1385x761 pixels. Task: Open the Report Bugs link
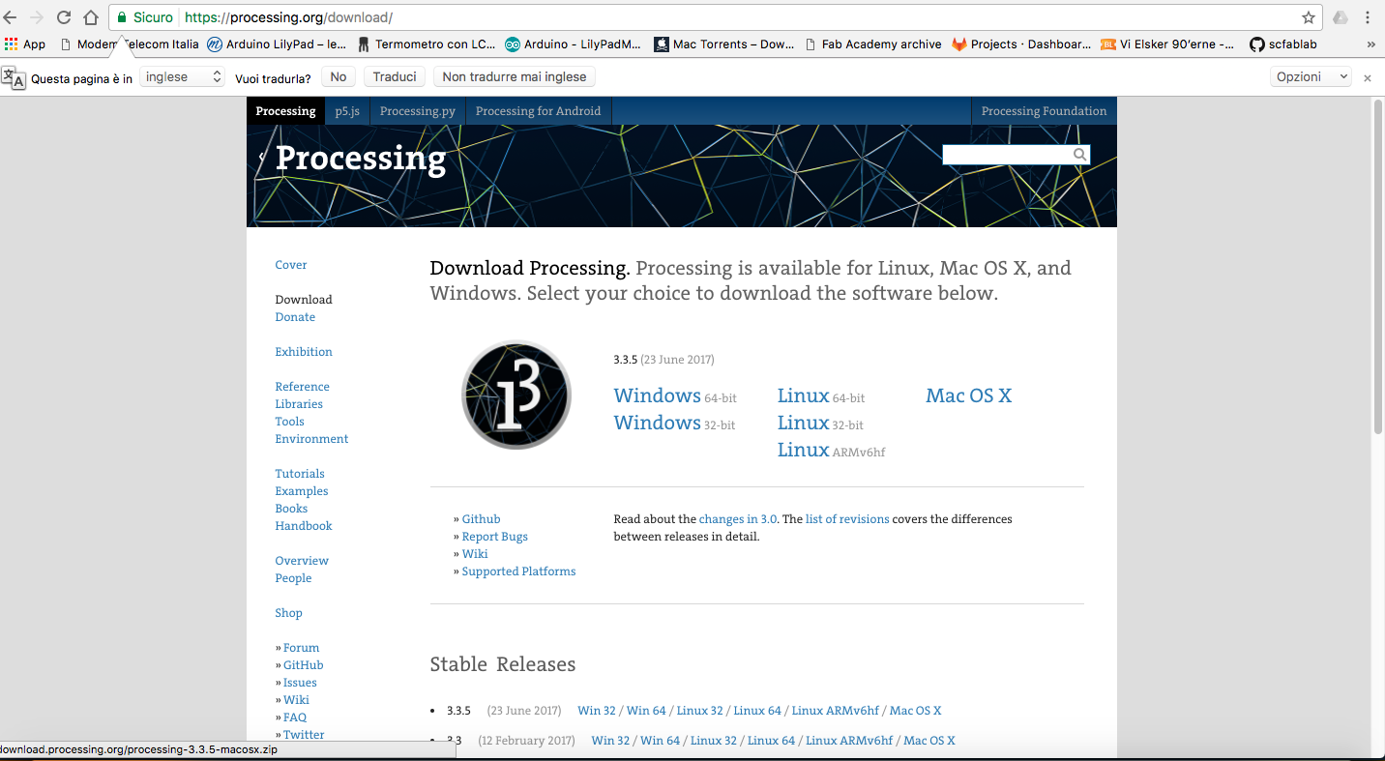pos(494,537)
